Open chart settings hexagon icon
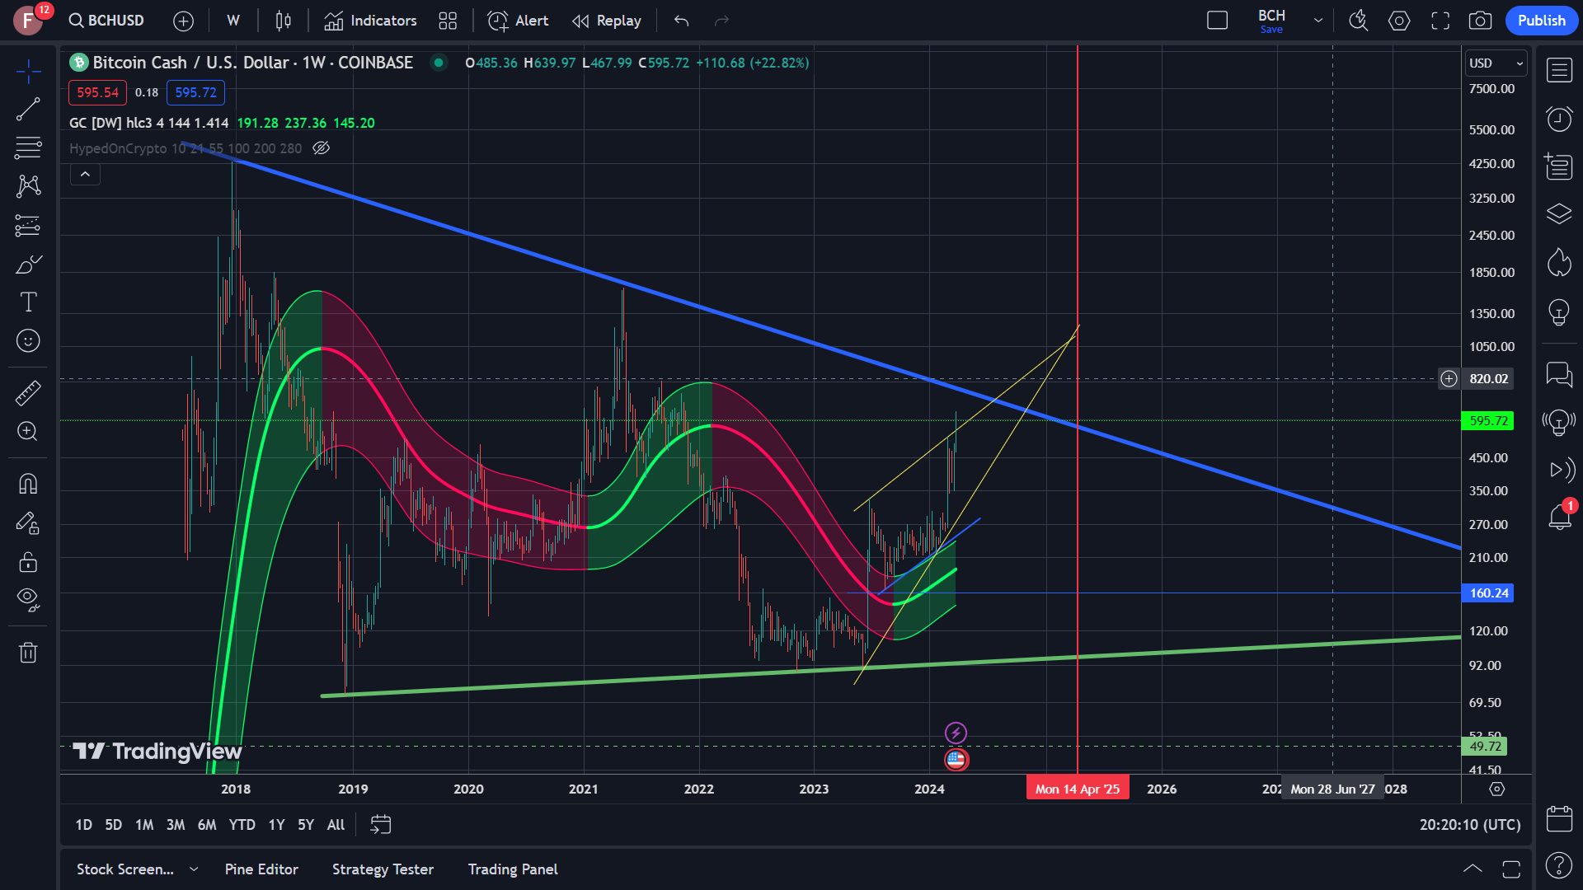This screenshot has height=890, width=1583. pyautogui.click(x=1399, y=21)
